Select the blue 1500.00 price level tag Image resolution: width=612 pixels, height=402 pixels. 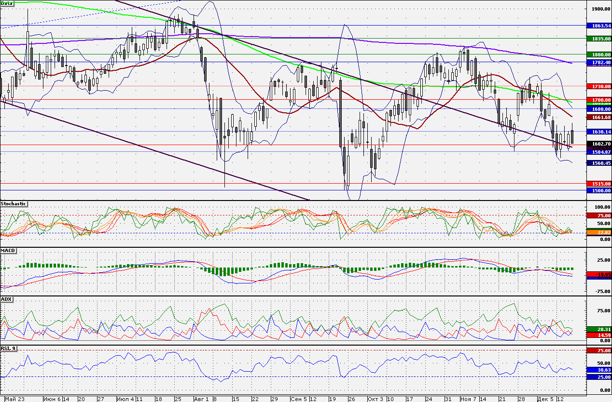598,190
